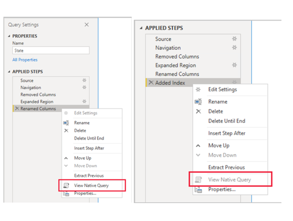Select Delete Until End in right menu
The image size is (293, 221).
click(227, 121)
